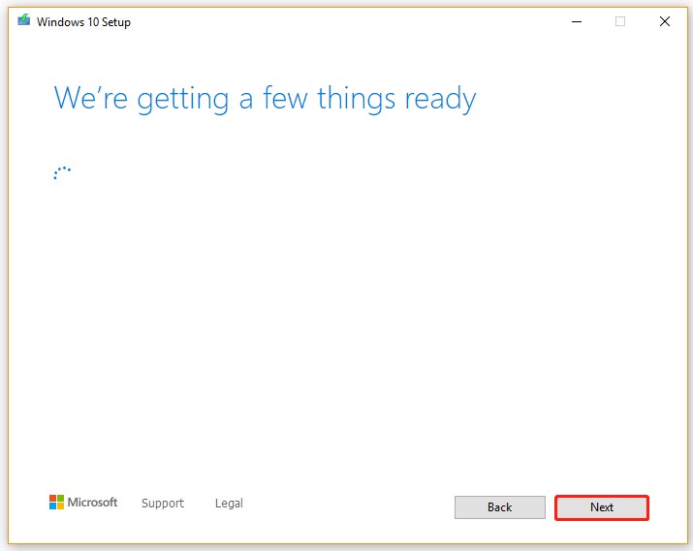Minimize the Windows 10 Setup window
The height and width of the screenshot is (551, 693).
[x=577, y=21]
